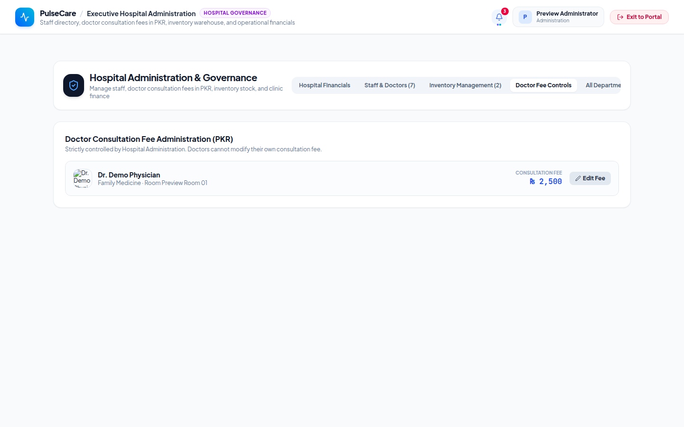
Task: Click the CONSULTATION FEE label
Action: click(539, 173)
